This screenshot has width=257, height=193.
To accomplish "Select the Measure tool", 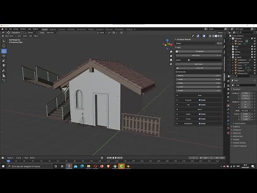I will click(x=4, y=76).
